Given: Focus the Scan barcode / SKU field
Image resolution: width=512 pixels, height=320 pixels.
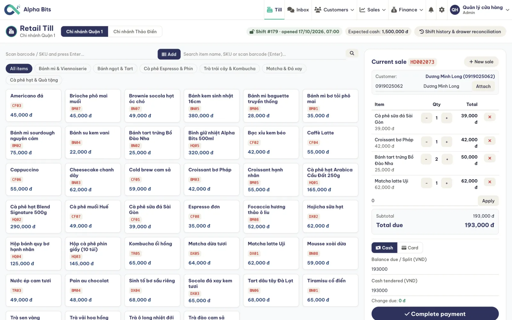Looking at the screenshot, I should [x=81, y=54].
